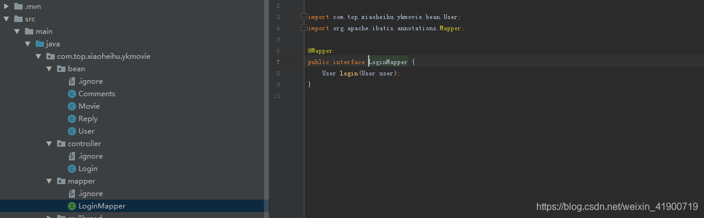Collapse the bean package arrow
This screenshot has width=704, height=218.
pos(49,69)
